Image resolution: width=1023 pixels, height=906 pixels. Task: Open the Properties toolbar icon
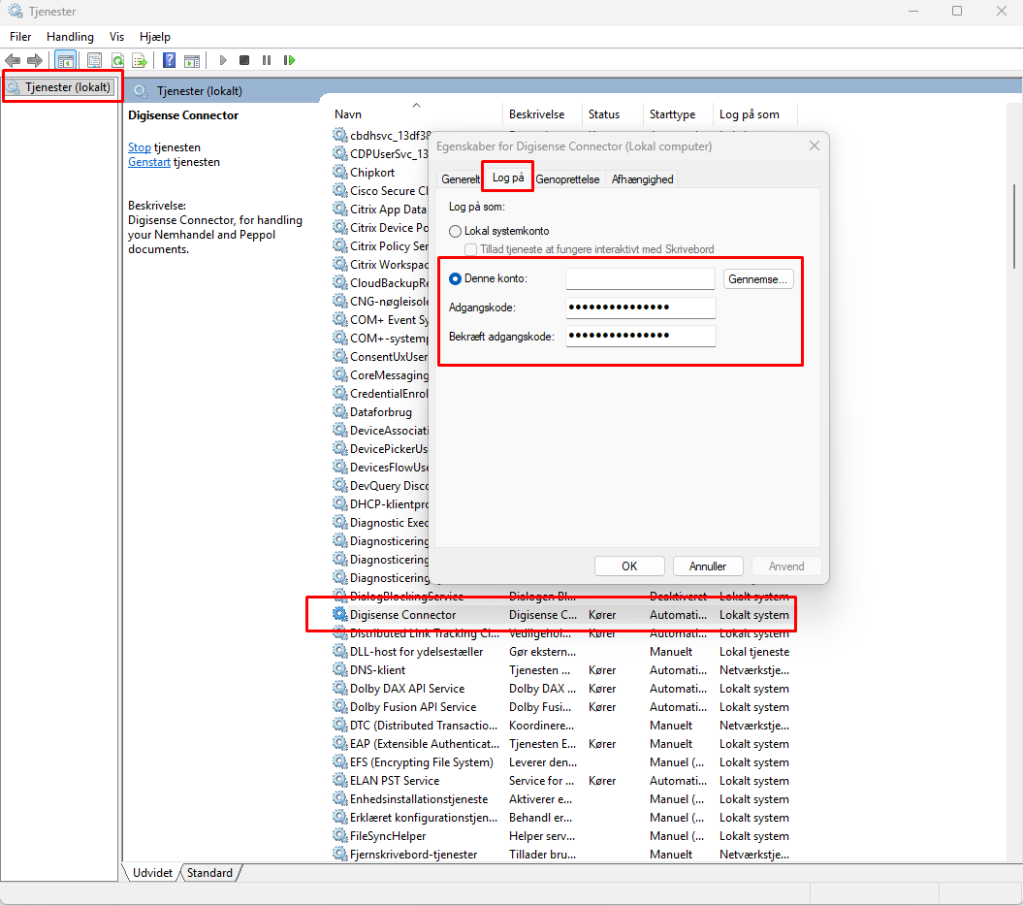pyautogui.click(x=95, y=61)
